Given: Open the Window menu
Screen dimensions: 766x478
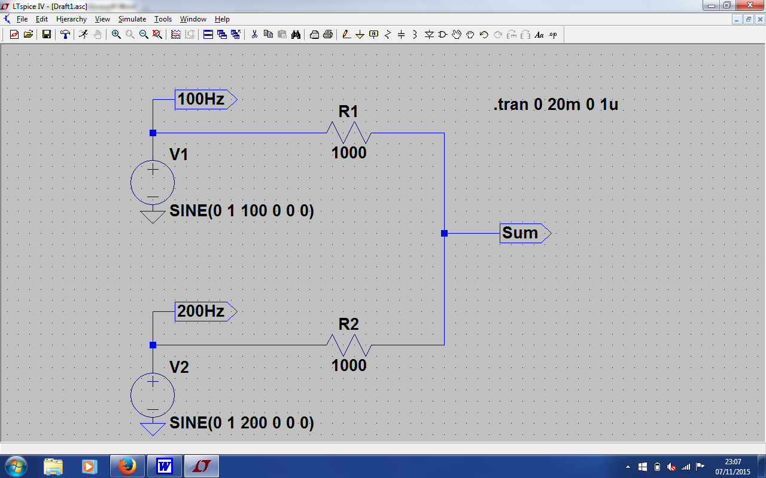Looking at the screenshot, I should pos(193,19).
